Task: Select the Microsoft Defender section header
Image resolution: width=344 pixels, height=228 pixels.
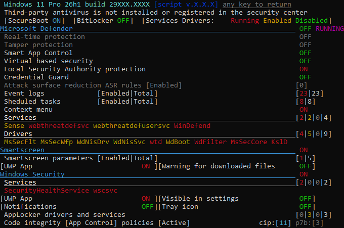Action: click(36, 29)
